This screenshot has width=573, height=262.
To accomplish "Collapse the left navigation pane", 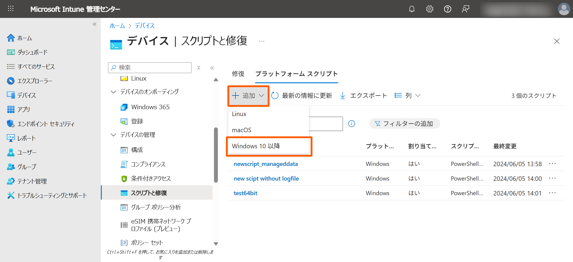I will pyautogui.click(x=95, y=24).
